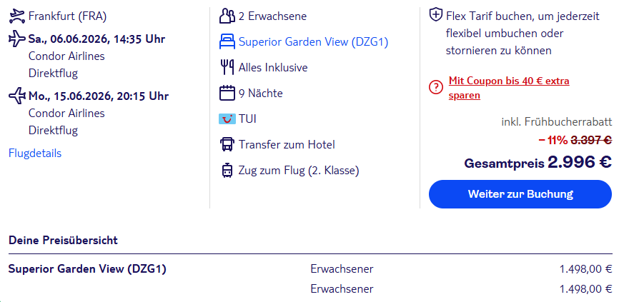This screenshot has width=619, height=302.
Task: Click the fork and knife meal icon
Action: click(227, 67)
